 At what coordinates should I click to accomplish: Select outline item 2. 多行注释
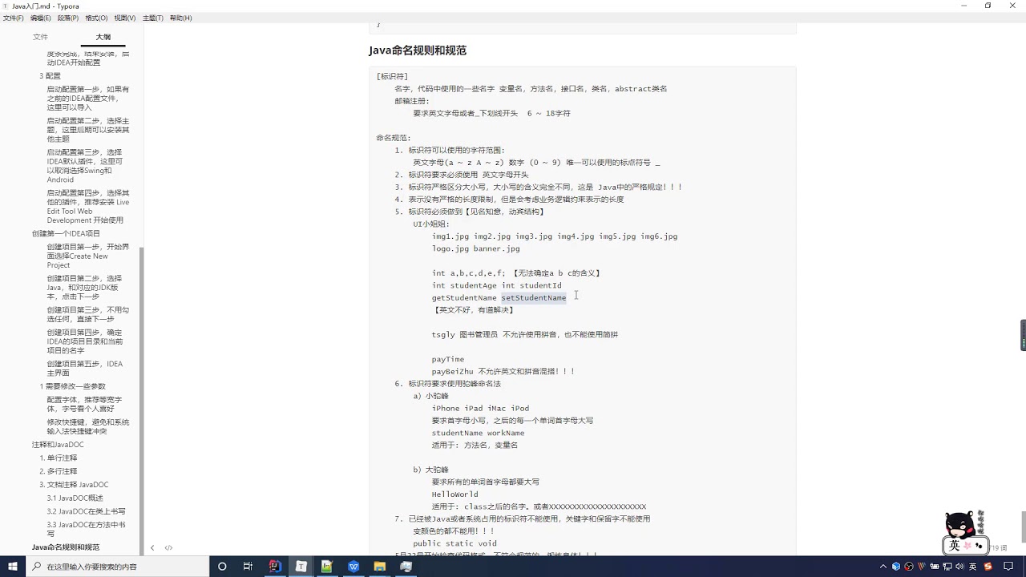pos(59,471)
